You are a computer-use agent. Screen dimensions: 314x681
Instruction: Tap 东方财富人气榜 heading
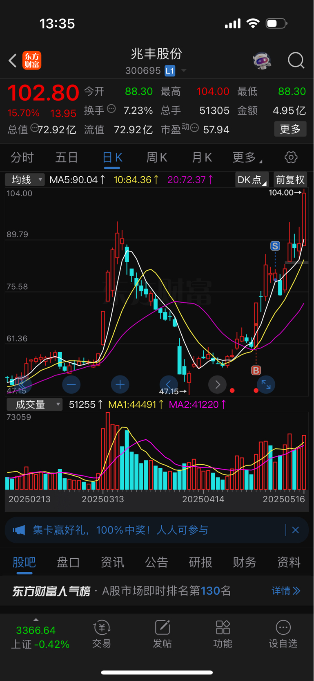[51, 591]
